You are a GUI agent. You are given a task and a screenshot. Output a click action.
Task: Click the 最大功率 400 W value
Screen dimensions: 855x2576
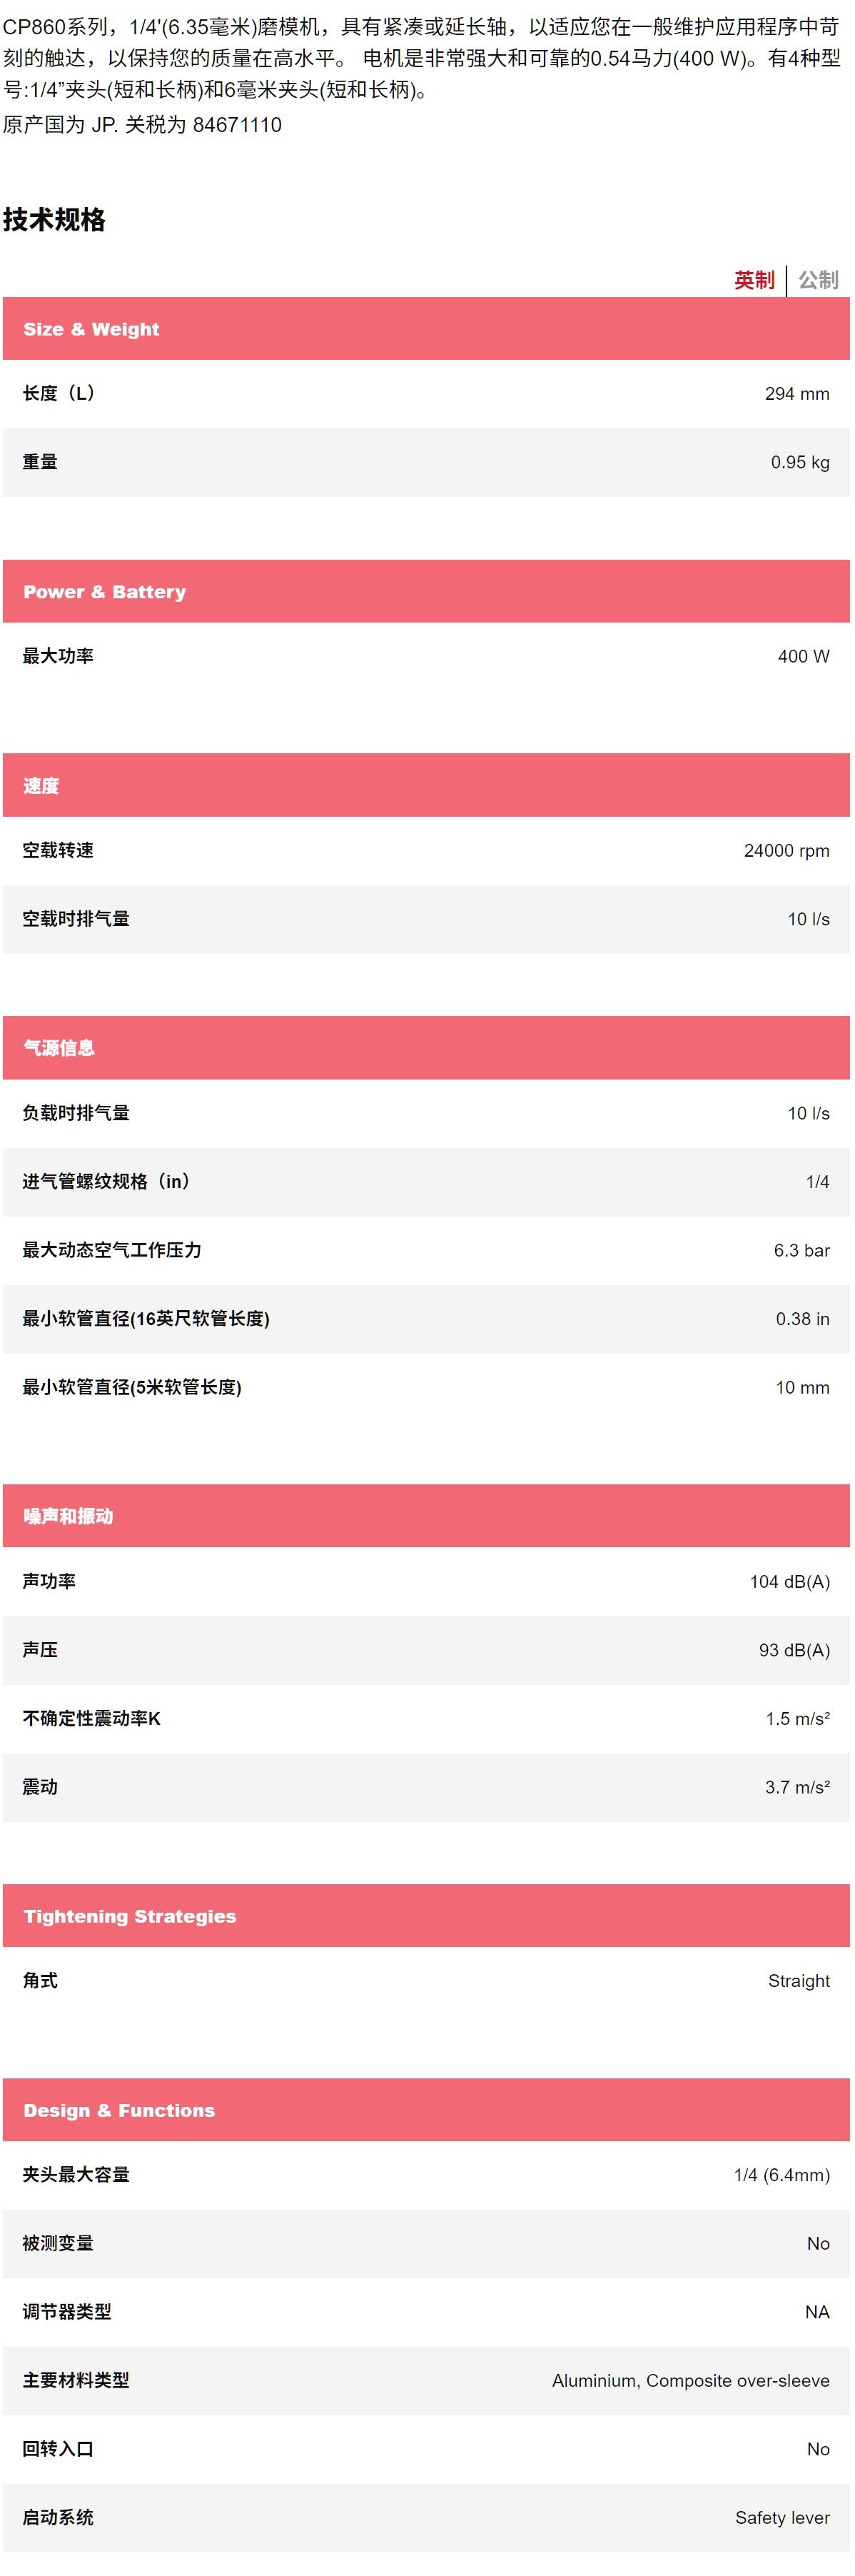tap(803, 657)
